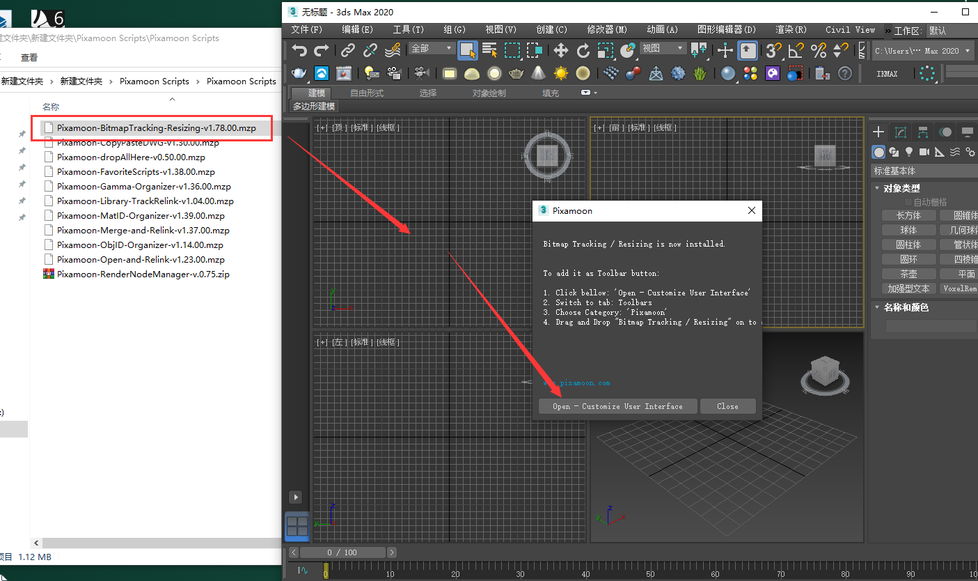
Task: Click the viewport layout play arrow tab
Action: (296, 497)
